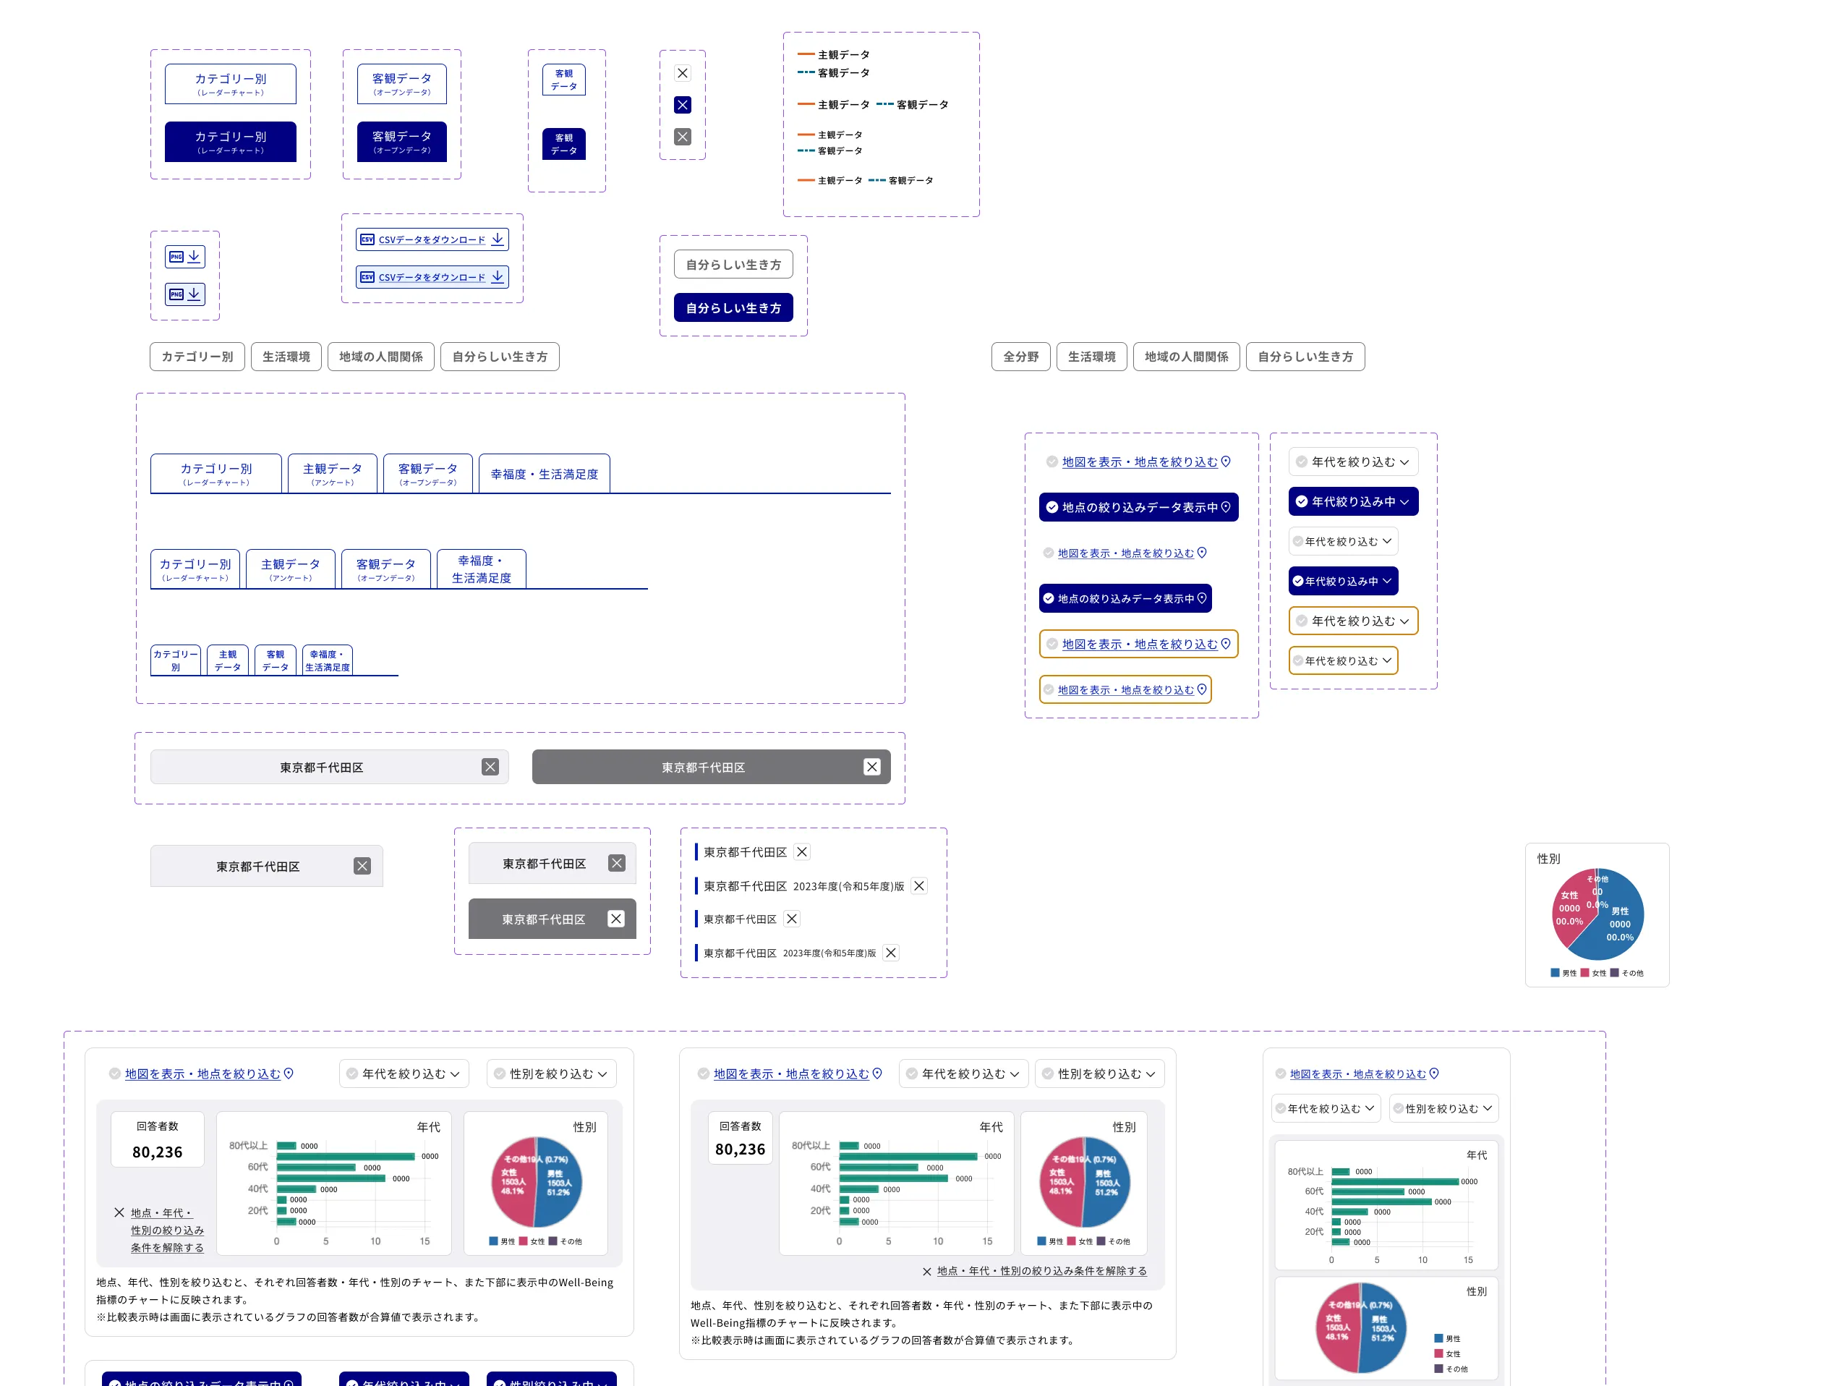Click the first CSVデータをダウンロード button
1847x1386 pixels.
tap(432, 239)
